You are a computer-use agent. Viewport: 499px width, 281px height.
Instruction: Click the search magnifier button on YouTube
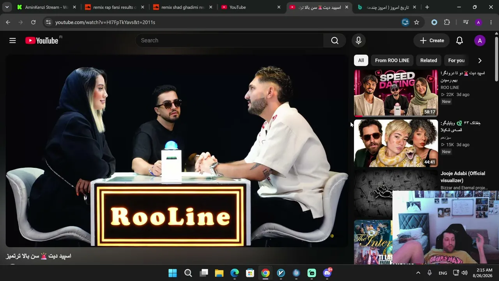tap(334, 41)
